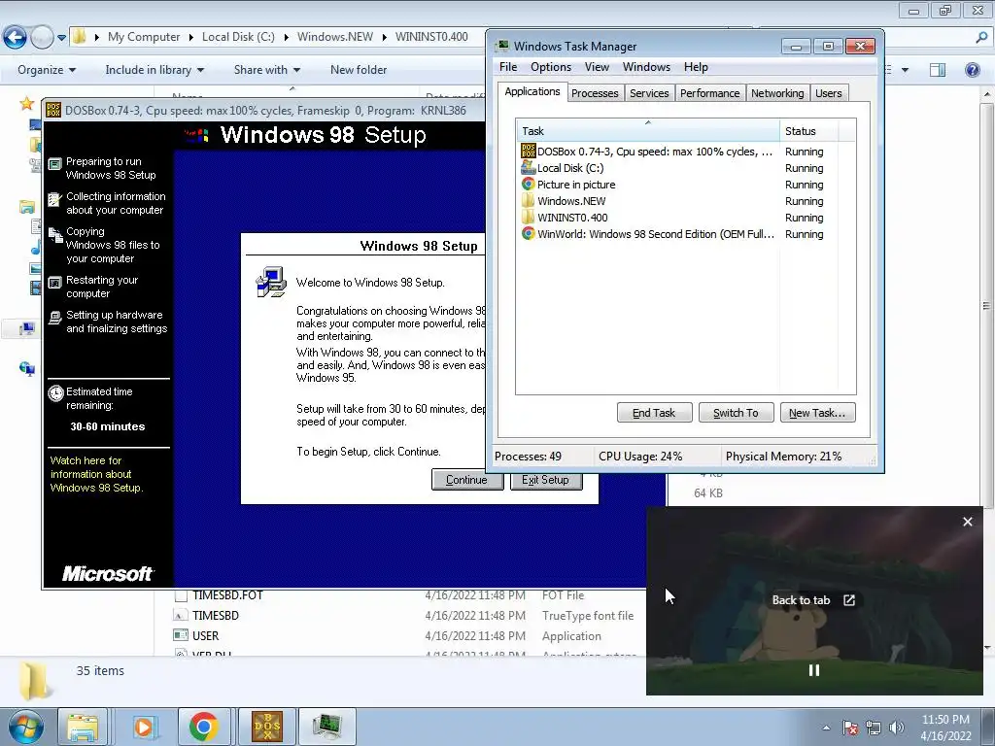995x746 pixels.
Task: Open recent pages dropdown next to back button
Action: coord(61,38)
